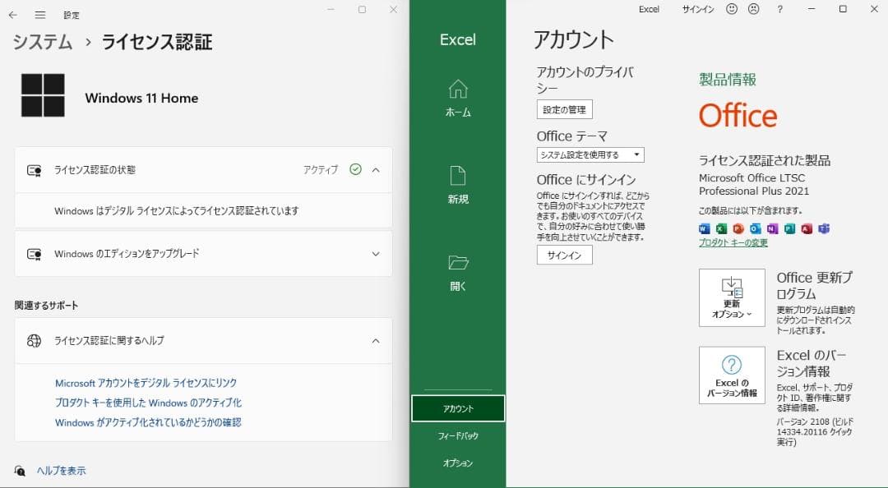This screenshot has height=488, width=888.
Task: Select the Outlook icon under 製品情報
Action: [755, 228]
